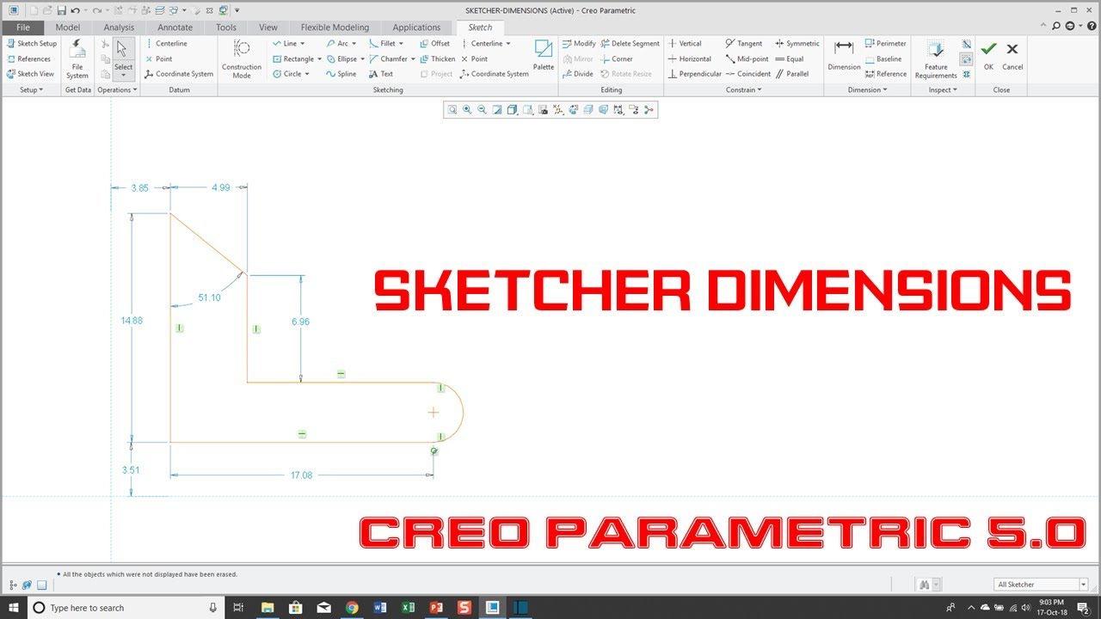Click the 17.08 dimension value
The height and width of the screenshot is (619, 1101).
point(301,475)
